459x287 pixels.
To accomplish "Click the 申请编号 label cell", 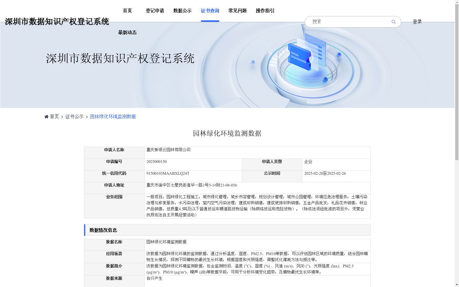I will click(x=114, y=164).
